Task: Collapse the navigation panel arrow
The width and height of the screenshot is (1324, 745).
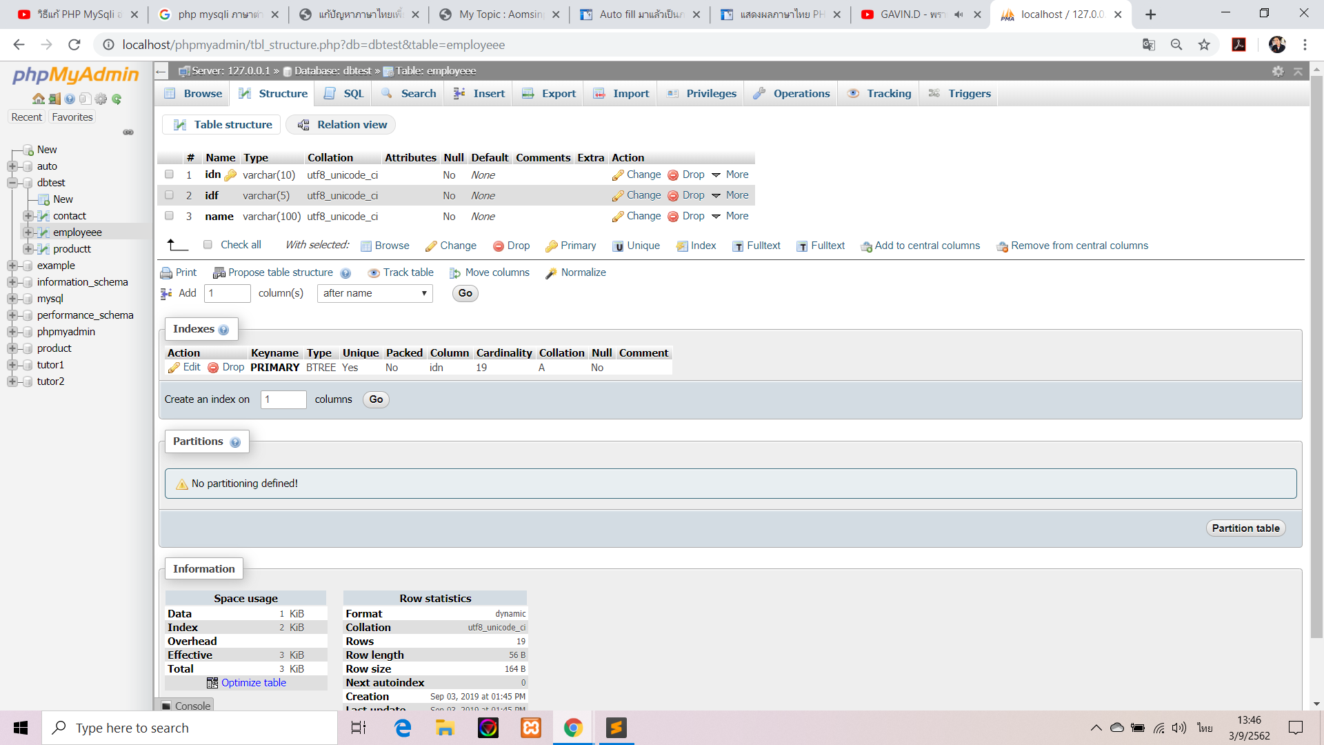Action: pos(161,71)
